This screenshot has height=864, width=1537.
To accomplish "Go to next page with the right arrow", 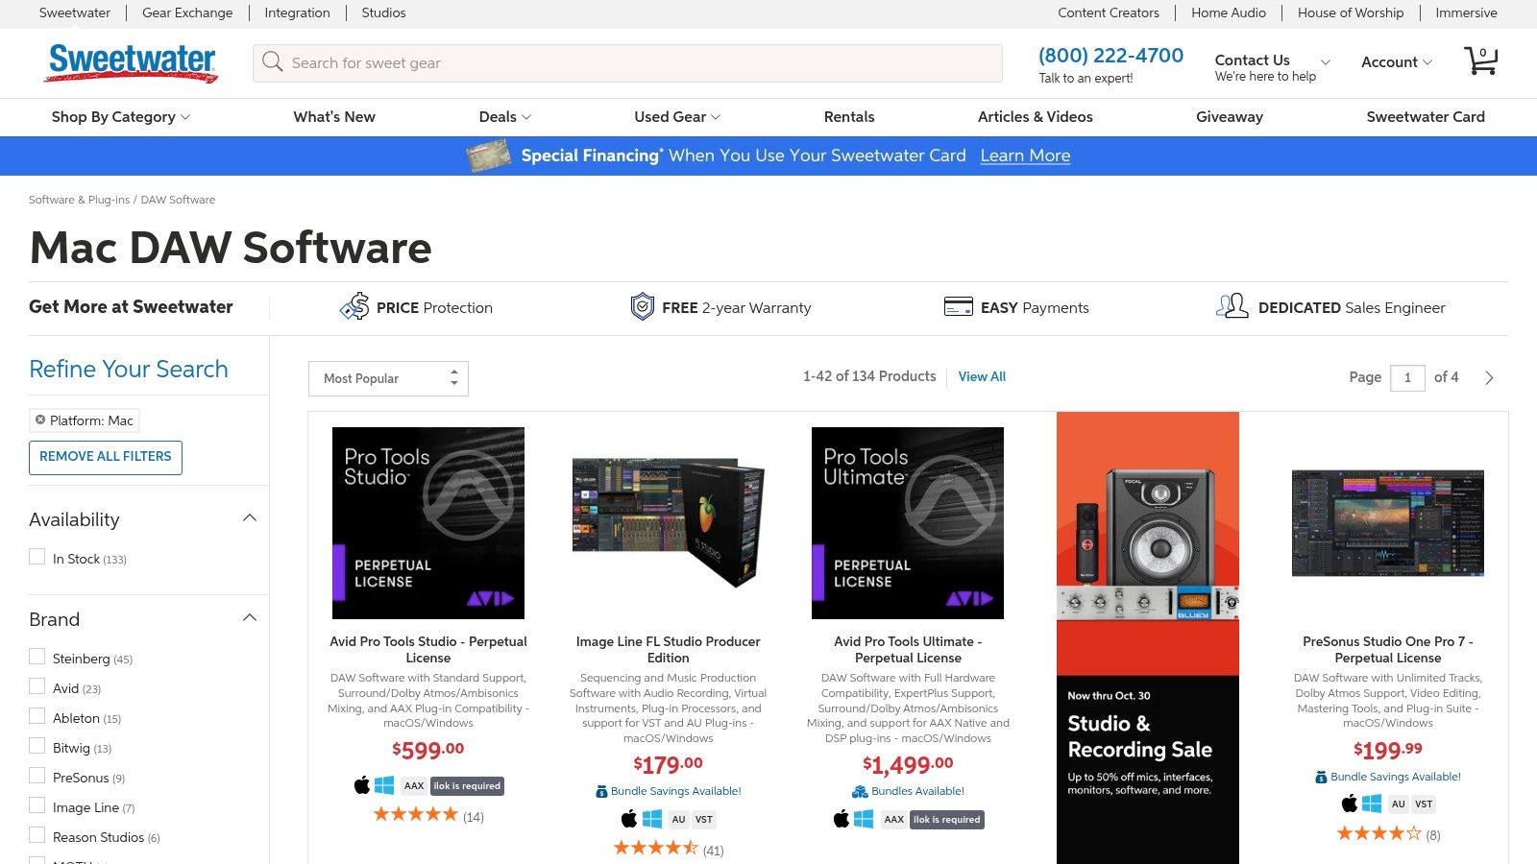I will pos(1488,377).
